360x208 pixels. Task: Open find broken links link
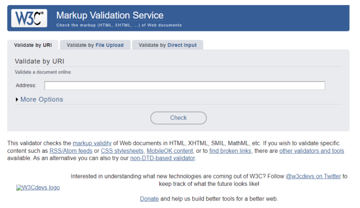pos(230,151)
